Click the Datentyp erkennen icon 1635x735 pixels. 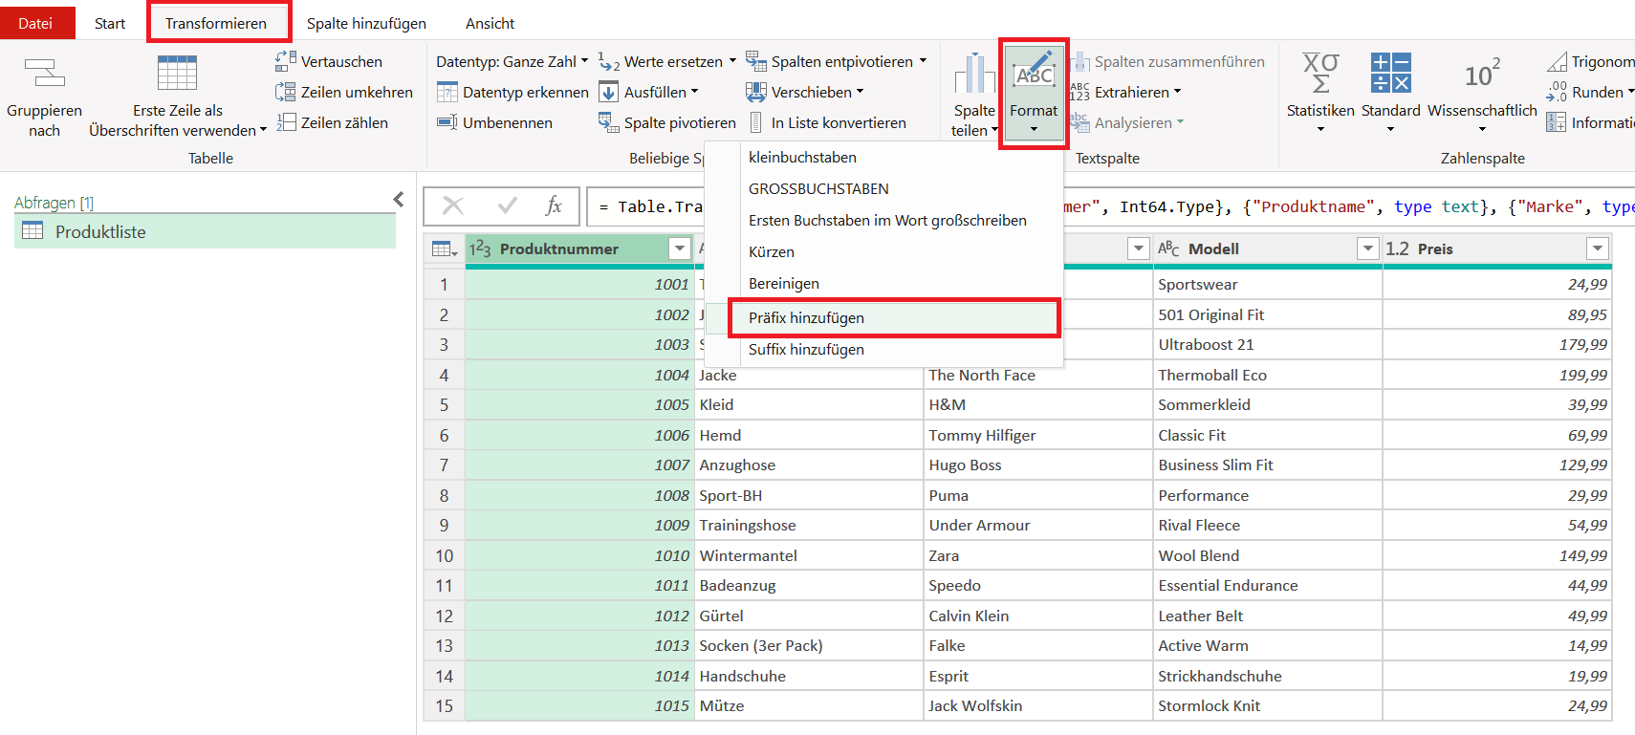[447, 92]
